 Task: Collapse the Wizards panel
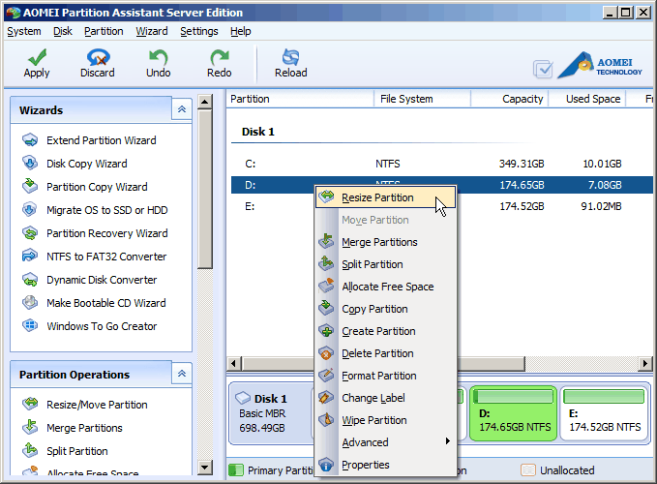click(x=182, y=109)
